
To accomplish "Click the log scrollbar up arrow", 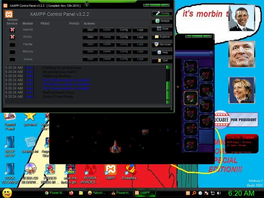I will (168, 67).
